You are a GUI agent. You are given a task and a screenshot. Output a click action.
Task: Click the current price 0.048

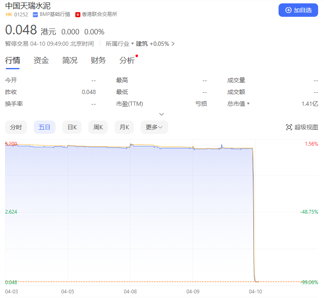[21, 30]
